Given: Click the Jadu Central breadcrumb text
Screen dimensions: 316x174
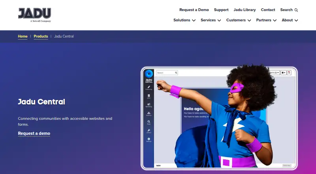Looking at the screenshot, I should (64, 36).
